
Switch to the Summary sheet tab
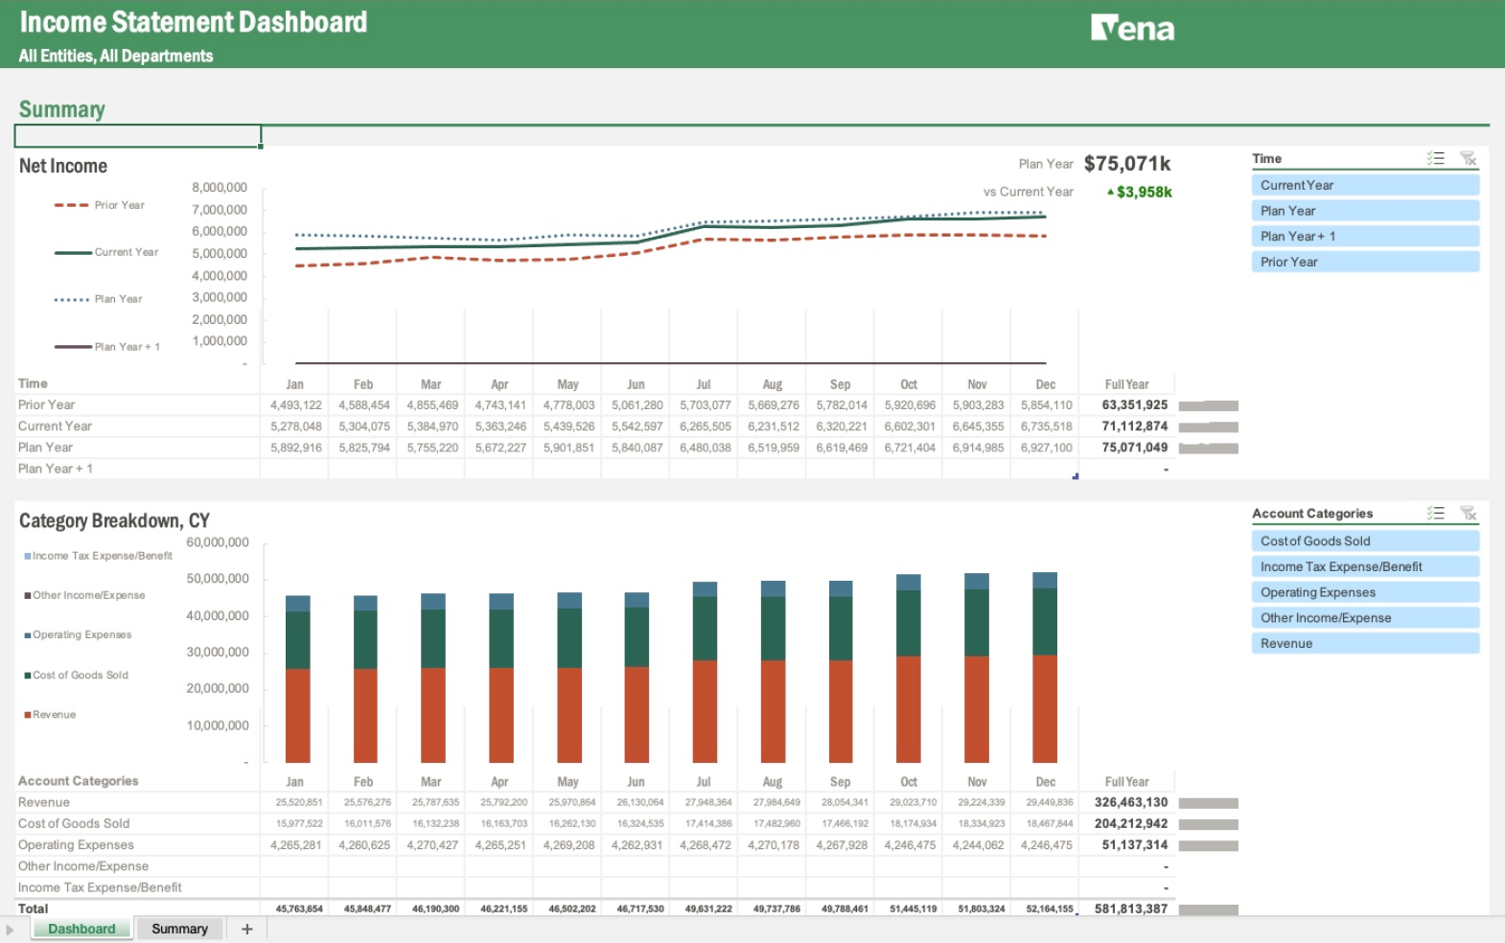(x=179, y=929)
